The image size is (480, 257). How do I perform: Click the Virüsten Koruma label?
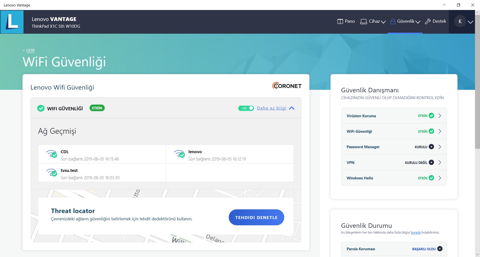click(361, 116)
